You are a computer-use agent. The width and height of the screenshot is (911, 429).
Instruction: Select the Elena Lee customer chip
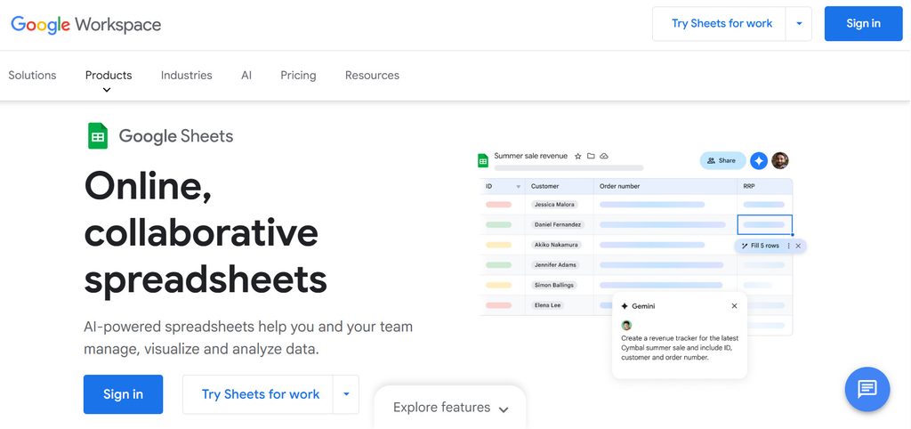point(548,305)
